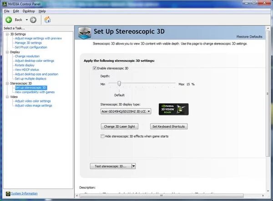Click the 3D Settings category label

tap(18, 34)
